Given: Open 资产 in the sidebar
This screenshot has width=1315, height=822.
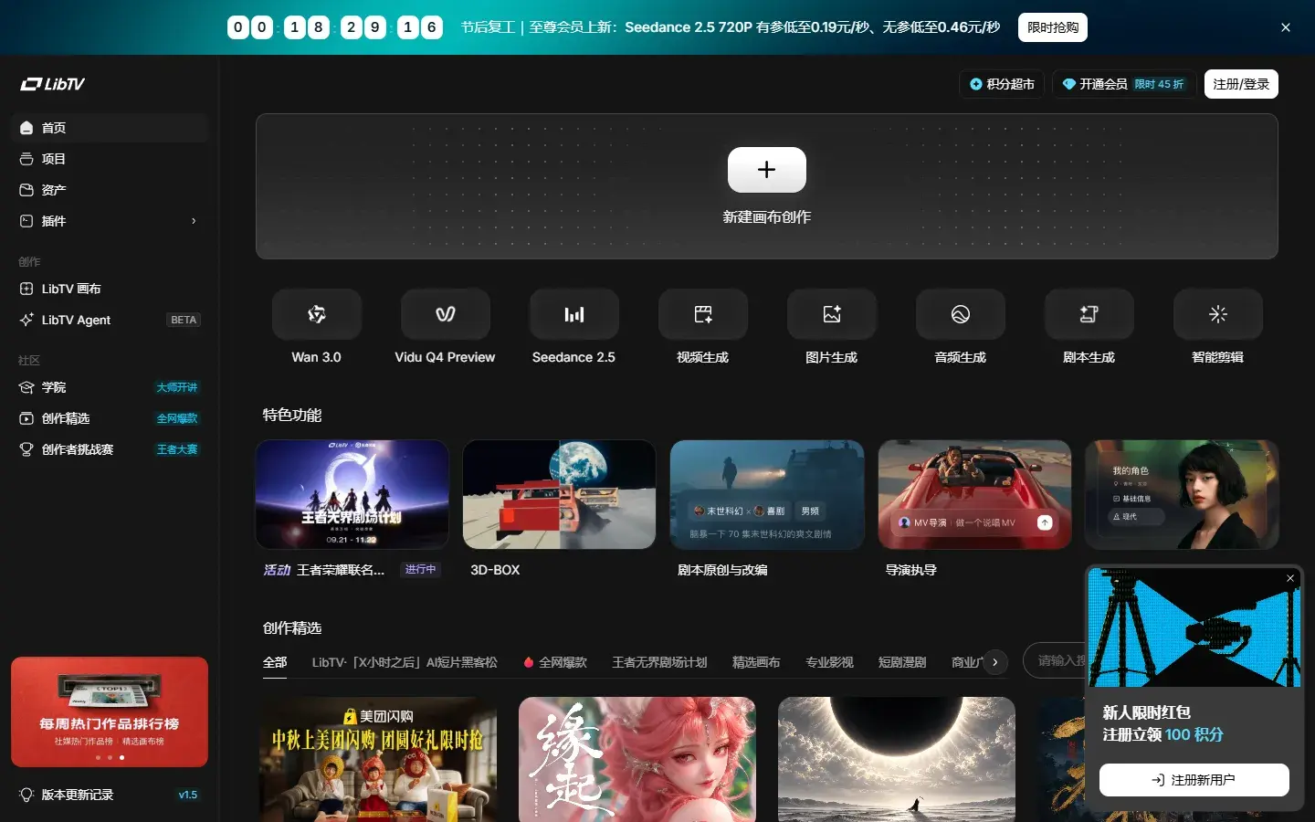Looking at the screenshot, I should (110, 190).
